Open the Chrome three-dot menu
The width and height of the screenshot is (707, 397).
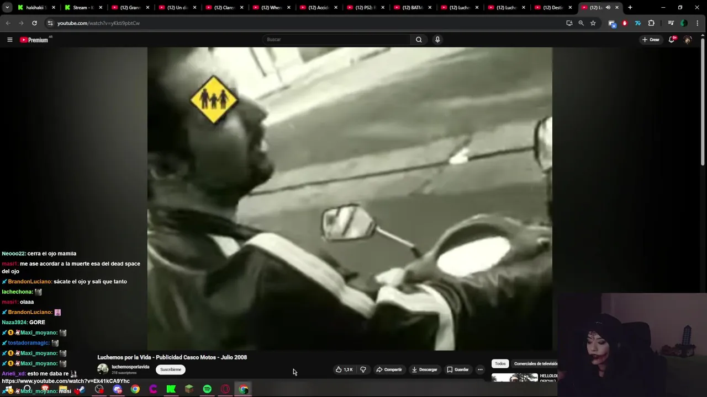698,23
